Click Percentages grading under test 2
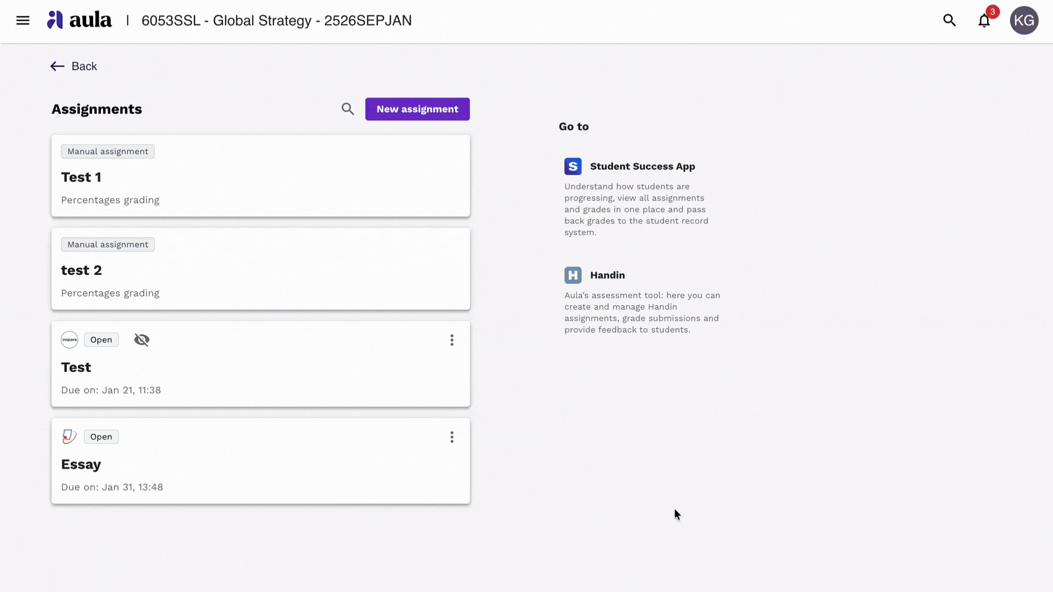The width and height of the screenshot is (1053, 592). point(110,293)
